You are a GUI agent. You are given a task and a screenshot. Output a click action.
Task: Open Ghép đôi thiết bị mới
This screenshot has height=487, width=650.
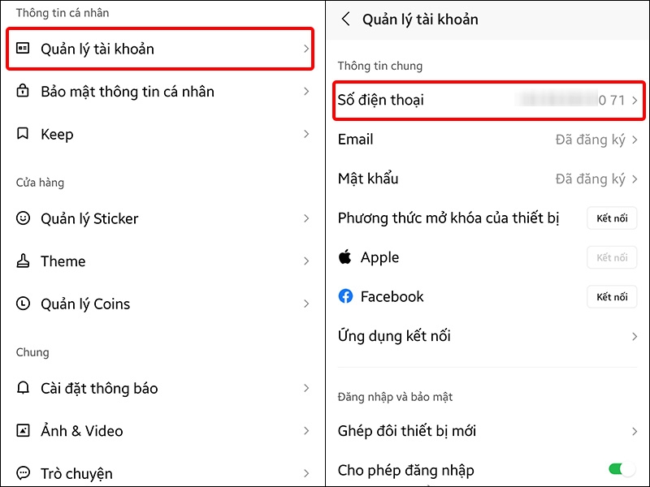pos(487,431)
